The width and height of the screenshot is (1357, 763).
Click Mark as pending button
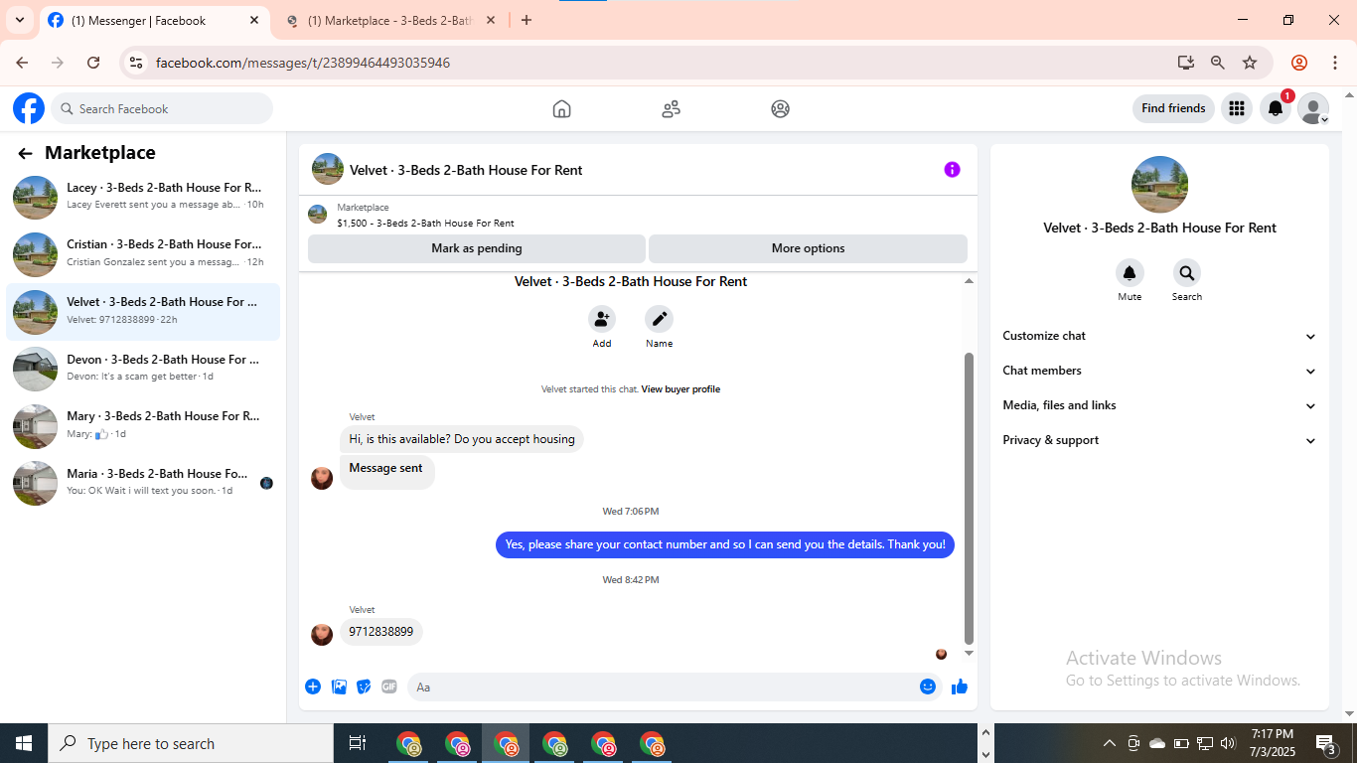pyautogui.click(x=477, y=248)
